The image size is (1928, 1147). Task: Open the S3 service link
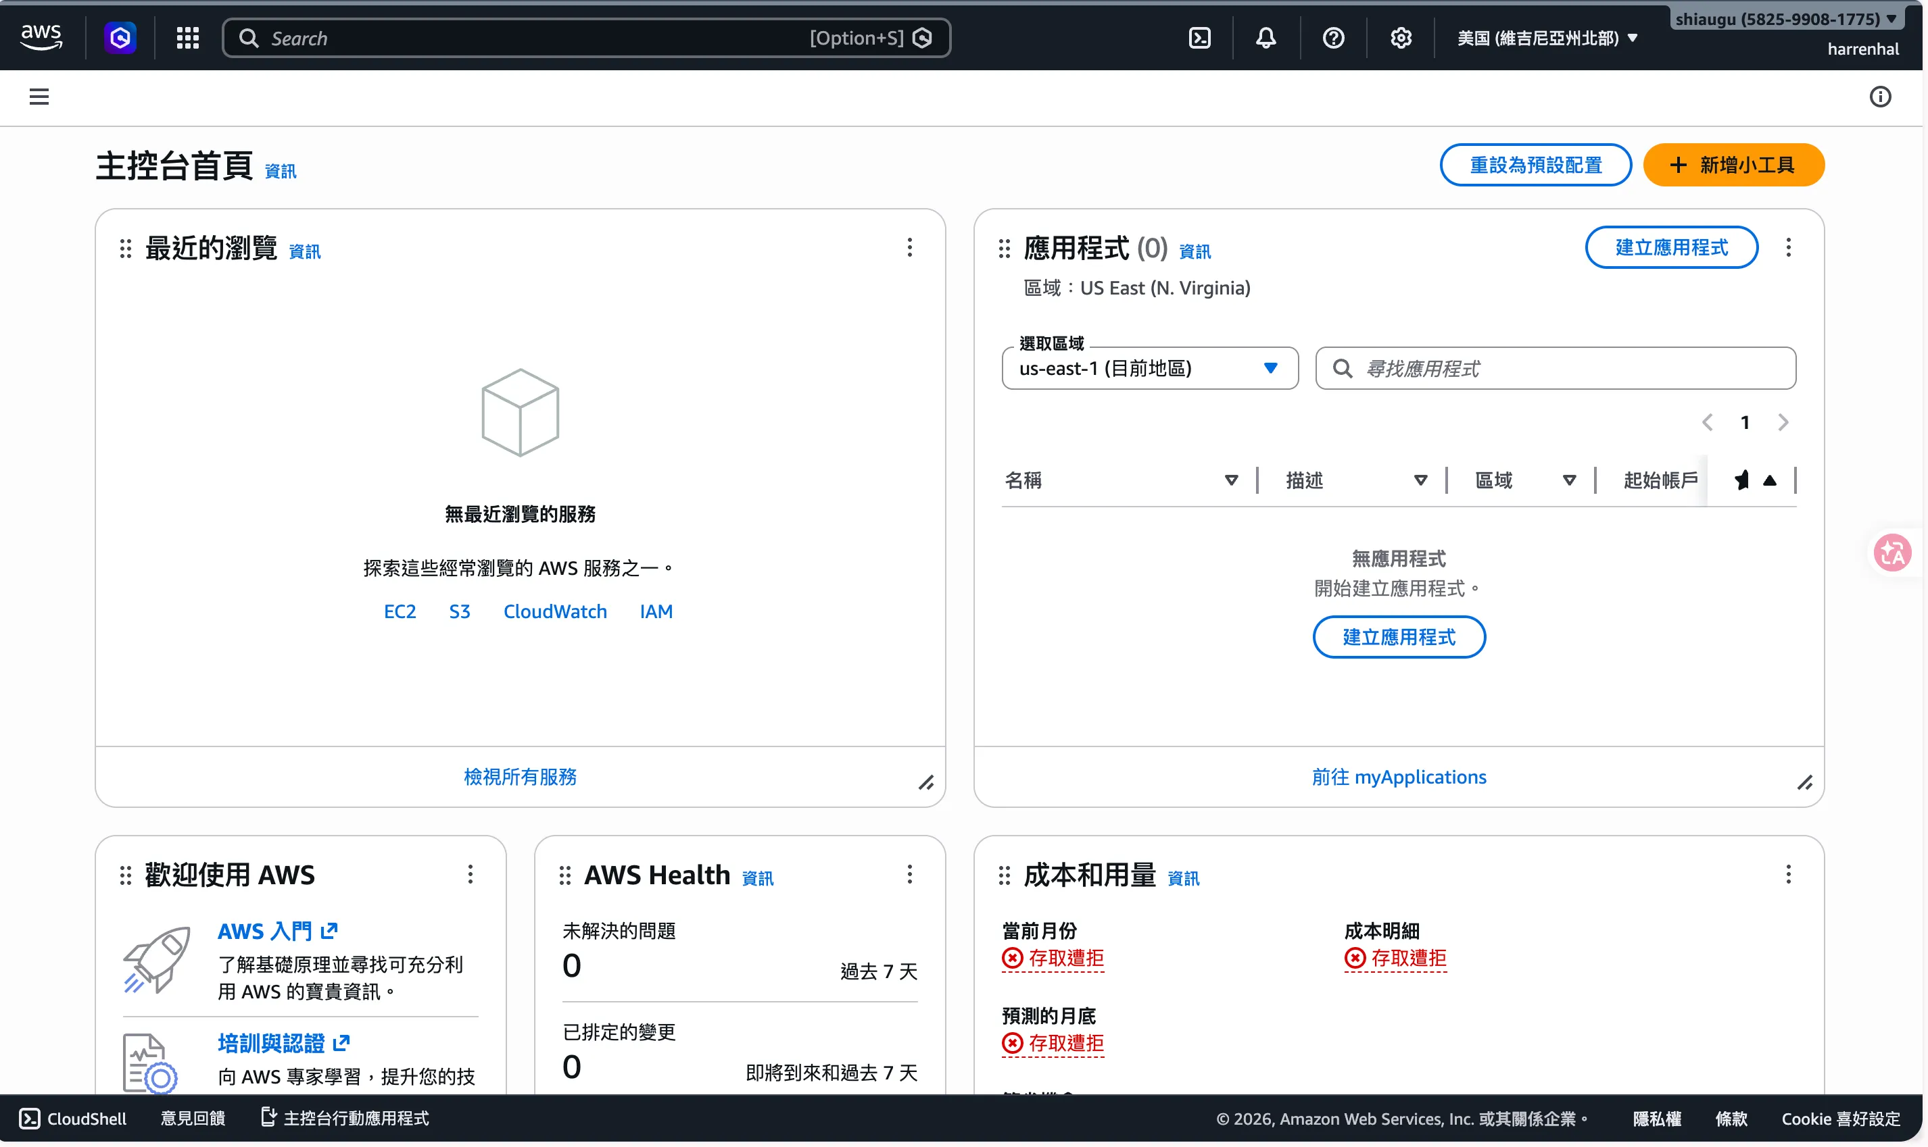tap(460, 611)
